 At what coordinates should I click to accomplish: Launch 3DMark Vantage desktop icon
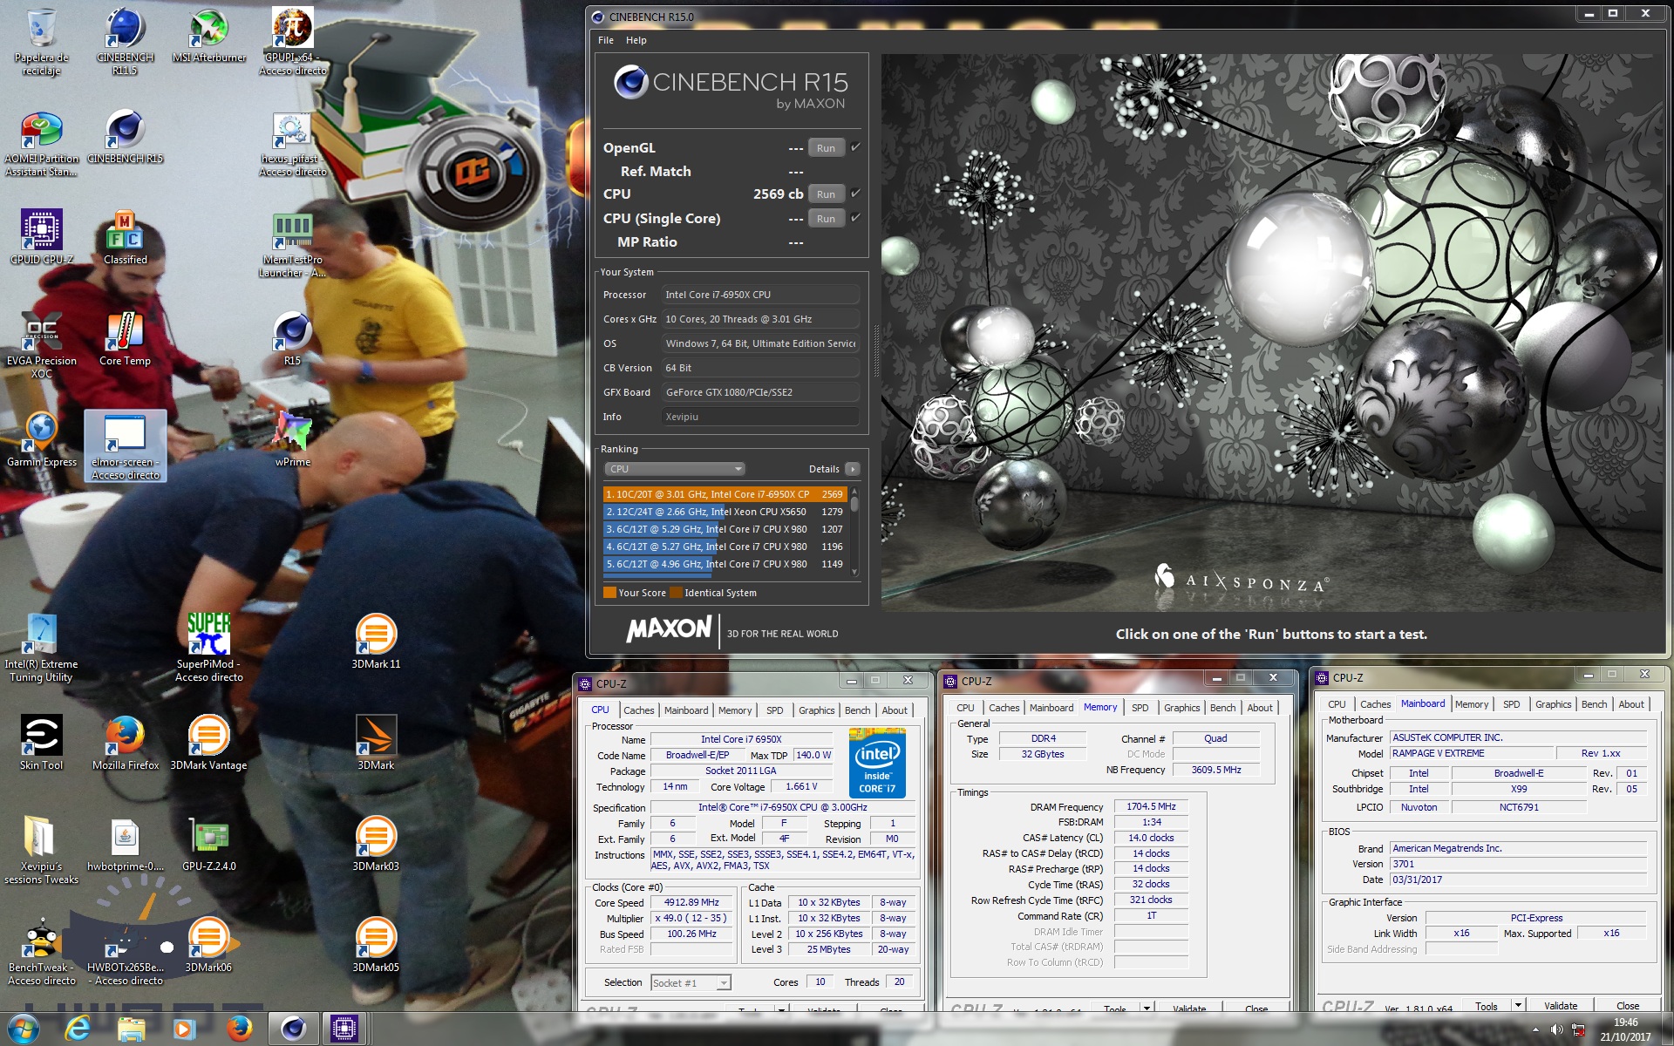pyautogui.click(x=209, y=744)
